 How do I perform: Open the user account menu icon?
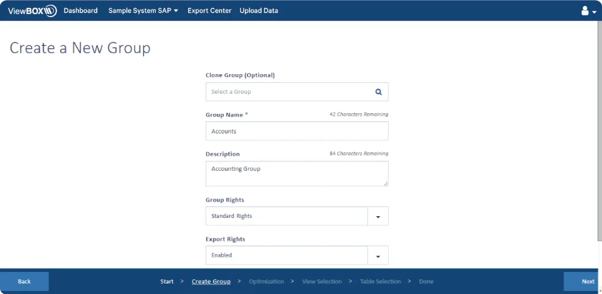588,11
